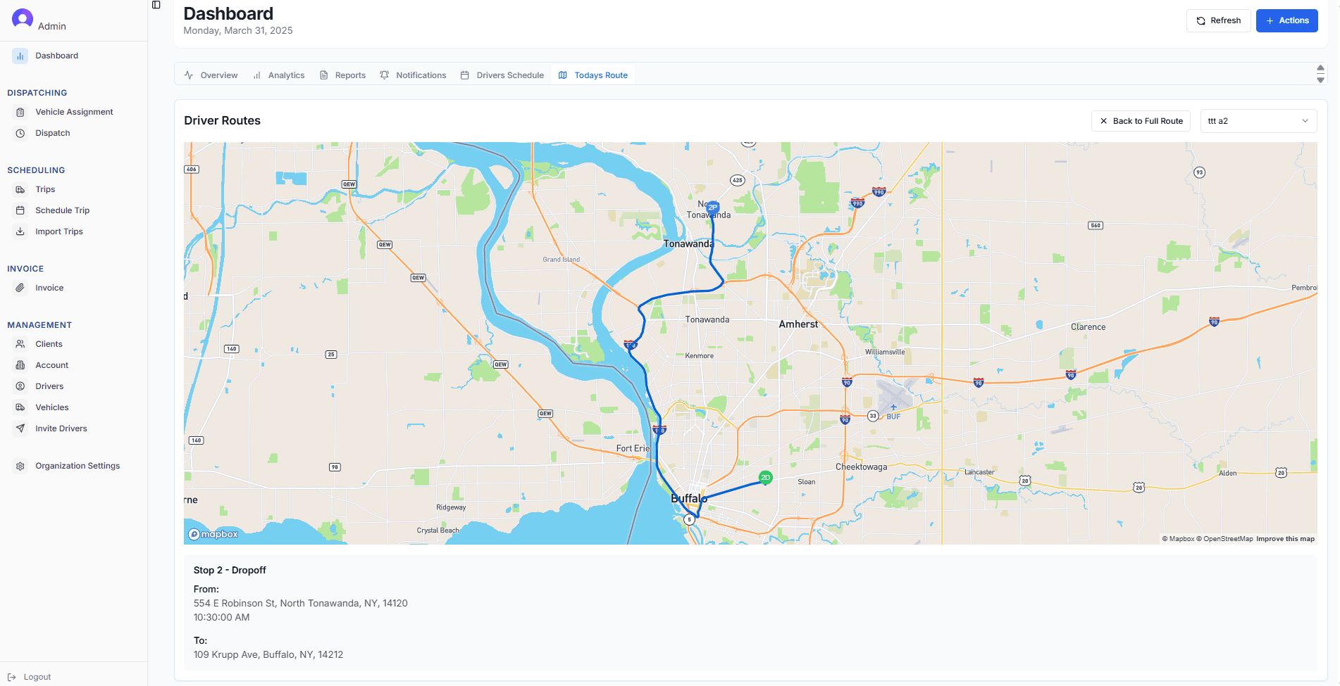1340x686 pixels.
Task: Open the "ttt a2" driver dropdown
Action: (1258, 120)
